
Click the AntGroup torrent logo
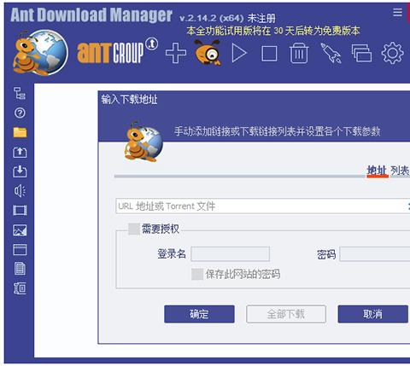coord(117,50)
